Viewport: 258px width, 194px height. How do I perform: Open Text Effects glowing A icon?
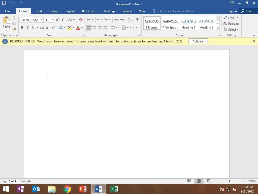click(61, 28)
